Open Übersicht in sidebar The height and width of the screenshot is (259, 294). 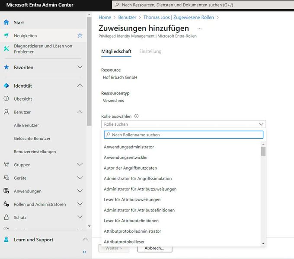point(23,99)
